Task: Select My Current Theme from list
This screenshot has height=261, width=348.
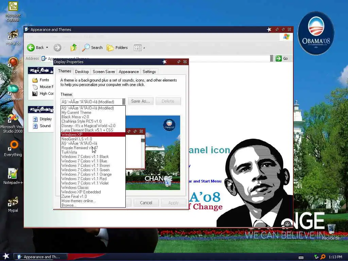Action: (x=93, y=112)
